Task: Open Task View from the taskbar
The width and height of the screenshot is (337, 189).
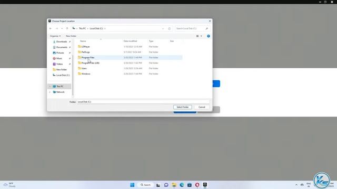Action: click(158, 185)
